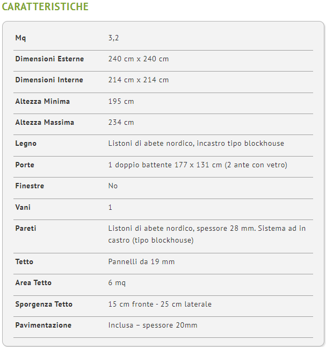Click the 3,2 value
Viewport: 326px width, 347px height.
(113, 38)
